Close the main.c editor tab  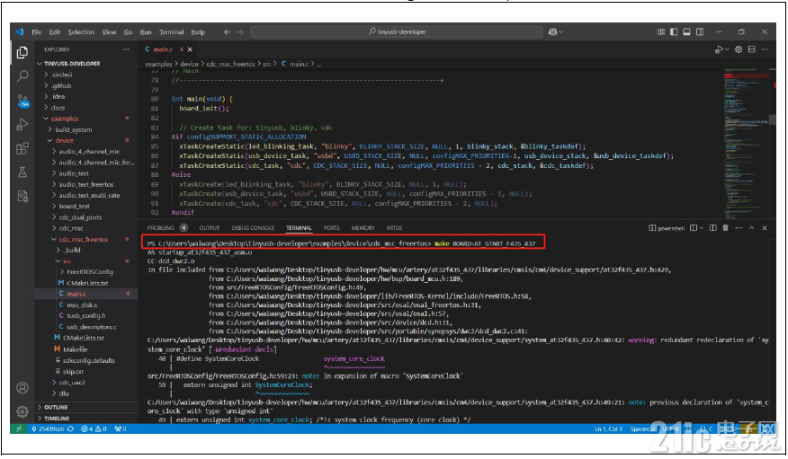click(190, 49)
